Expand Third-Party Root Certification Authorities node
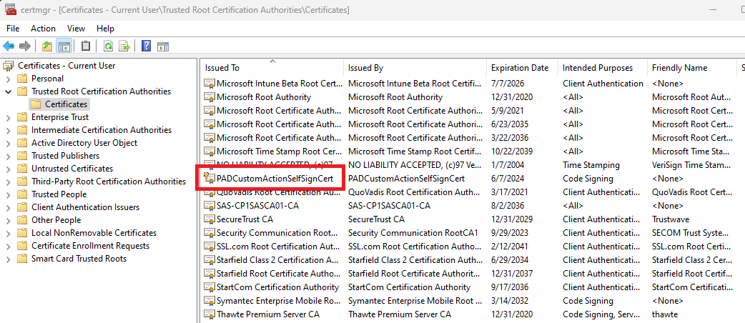Viewport: 745px width, 323px height. coord(8,182)
